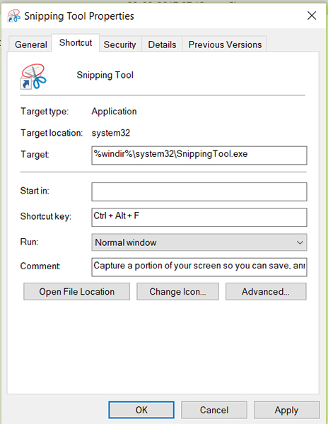
Task: Click the 'Snipping Tool Properties' window title
Action: pos(79,16)
